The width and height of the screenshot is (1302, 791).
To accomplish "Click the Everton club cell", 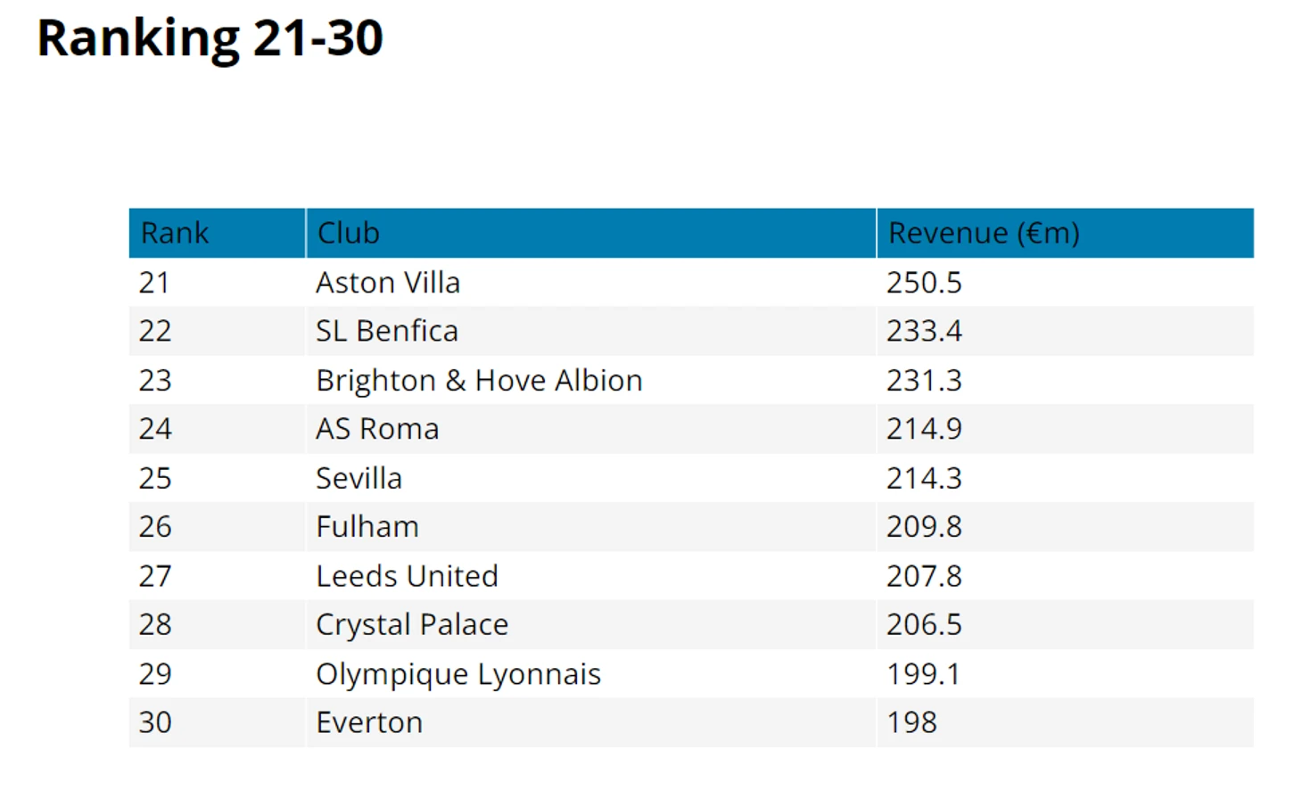I will (x=591, y=722).
